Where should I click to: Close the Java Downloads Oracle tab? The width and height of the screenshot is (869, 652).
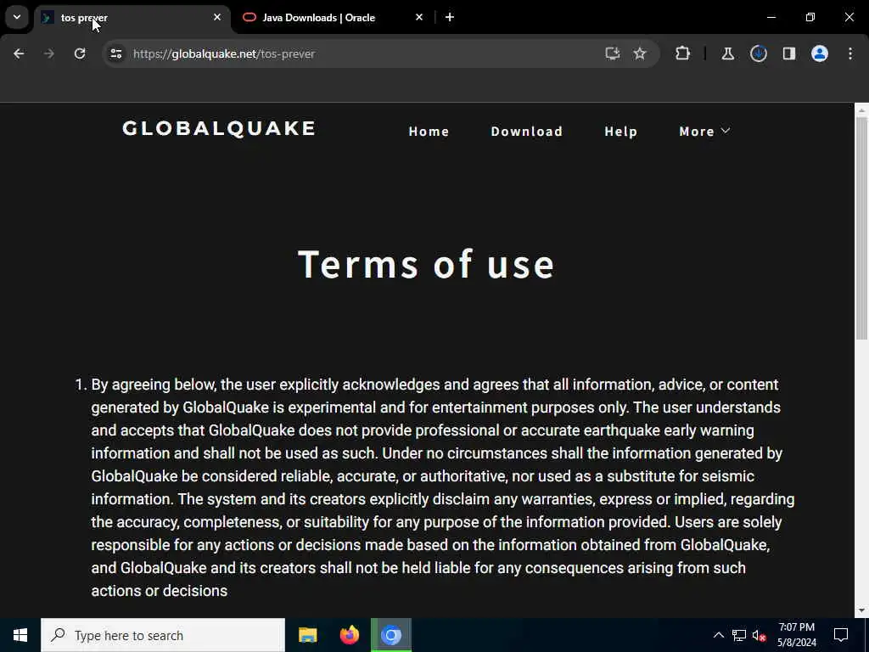419,17
